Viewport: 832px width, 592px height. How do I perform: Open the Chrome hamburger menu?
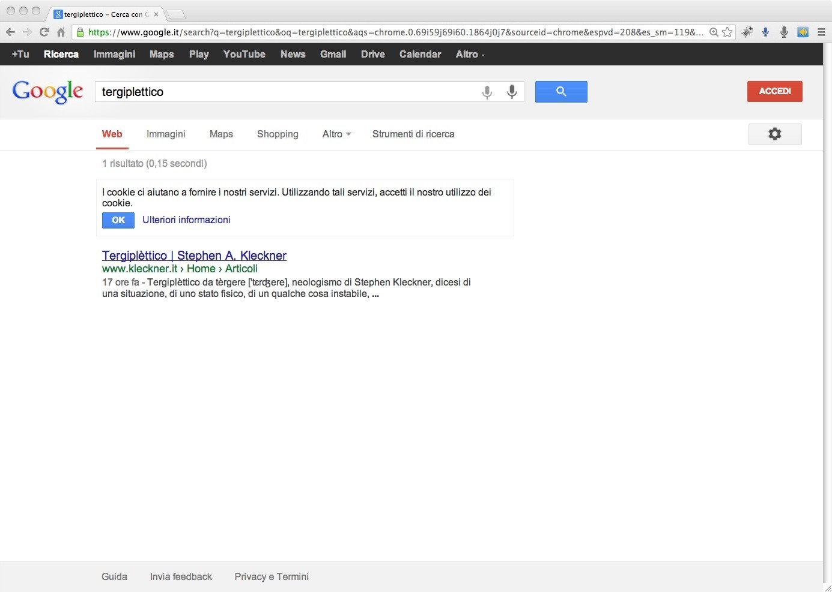[821, 32]
